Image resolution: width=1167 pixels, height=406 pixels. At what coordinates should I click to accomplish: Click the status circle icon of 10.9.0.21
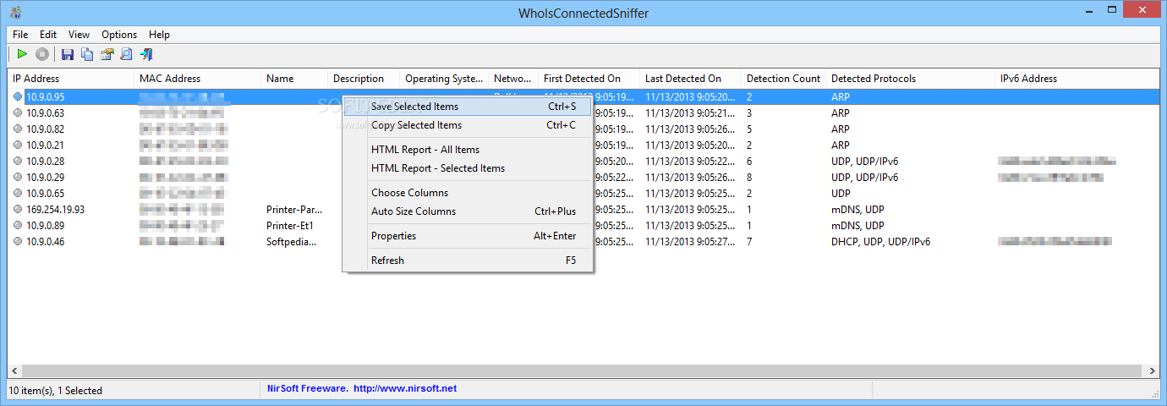coord(18,145)
